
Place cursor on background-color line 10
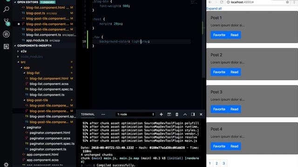click(124, 41)
